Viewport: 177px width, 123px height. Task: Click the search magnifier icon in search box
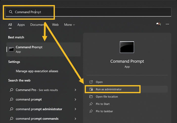click(11, 12)
